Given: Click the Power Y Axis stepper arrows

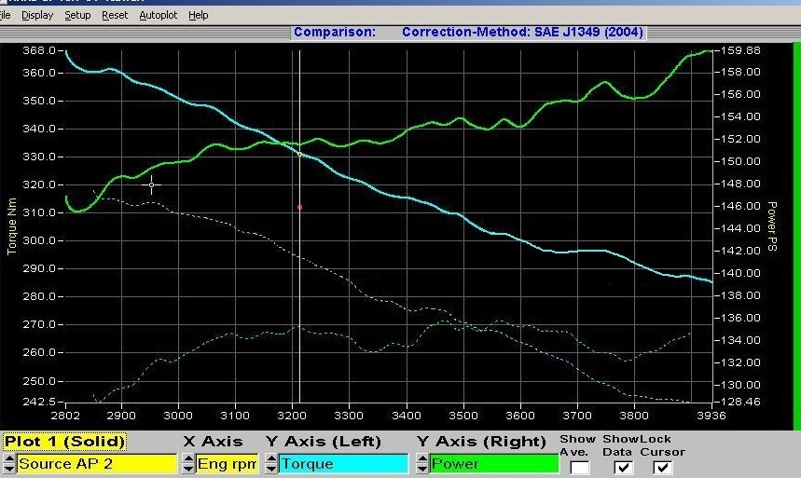Looking at the screenshot, I should (x=422, y=464).
